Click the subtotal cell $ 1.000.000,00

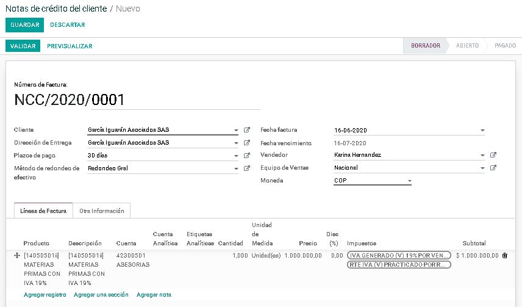point(477,256)
